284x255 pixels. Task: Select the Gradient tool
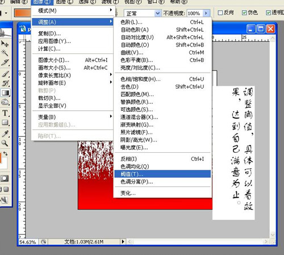(5, 93)
